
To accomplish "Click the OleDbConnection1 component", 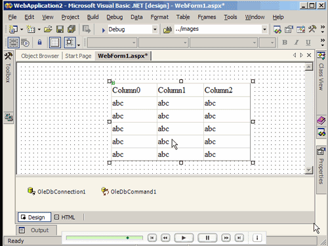I will [56, 192].
